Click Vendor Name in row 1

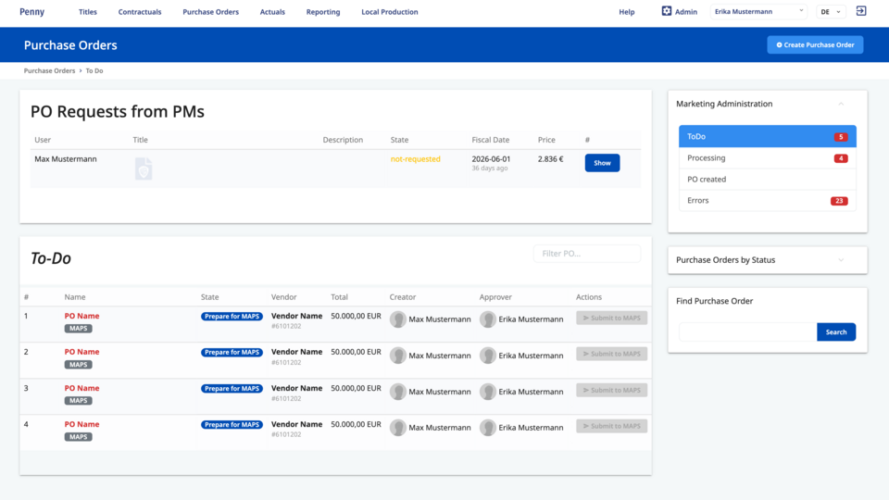coord(296,316)
